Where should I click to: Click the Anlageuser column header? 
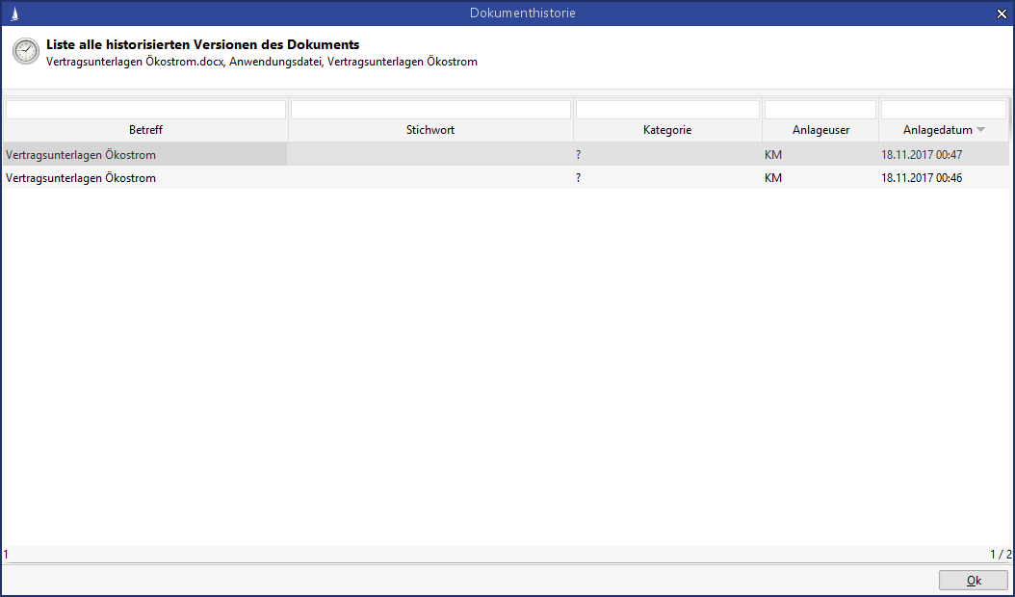click(x=820, y=130)
